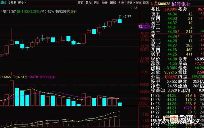Click the last cyan volume bar
This screenshot has width=204, height=128.
[120, 104]
